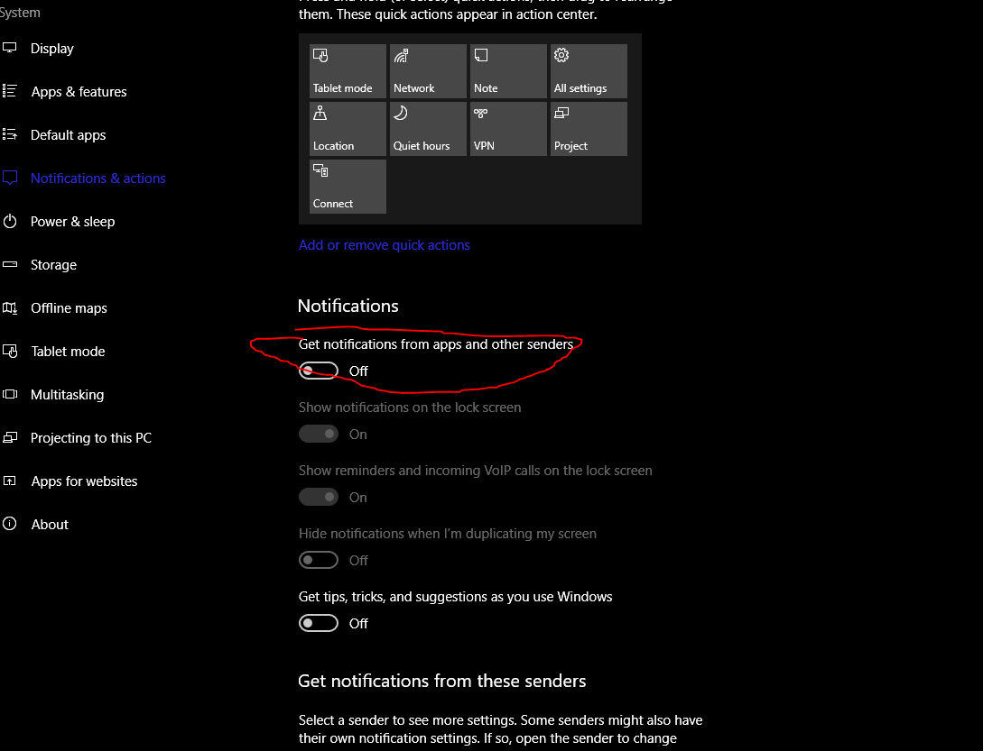
Task: Click the About info circle icon
Action: [9, 524]
